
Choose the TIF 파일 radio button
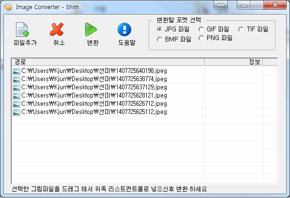pos(241,29)
